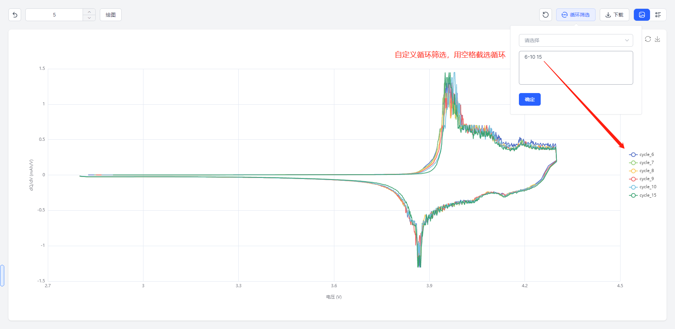Viewport: 675px width, 329px height.
Task: Switch to chart image view
Action: (x=642, y=15)
